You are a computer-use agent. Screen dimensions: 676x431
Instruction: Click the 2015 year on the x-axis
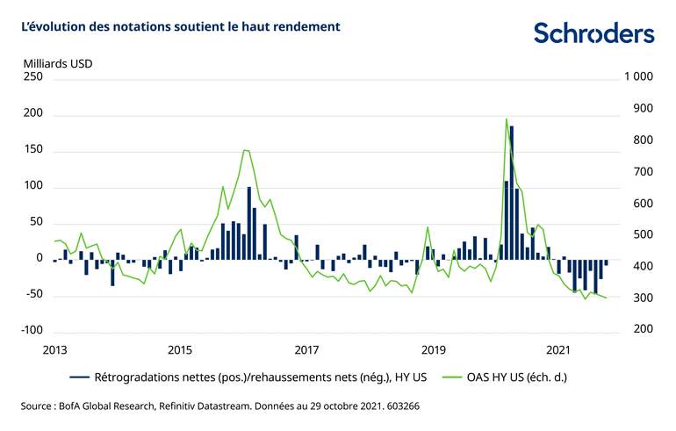pyautogui.click(x=180, y=349)
